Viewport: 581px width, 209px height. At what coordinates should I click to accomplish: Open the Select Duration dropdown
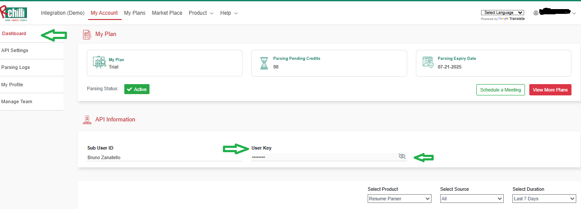pos(544,199)
